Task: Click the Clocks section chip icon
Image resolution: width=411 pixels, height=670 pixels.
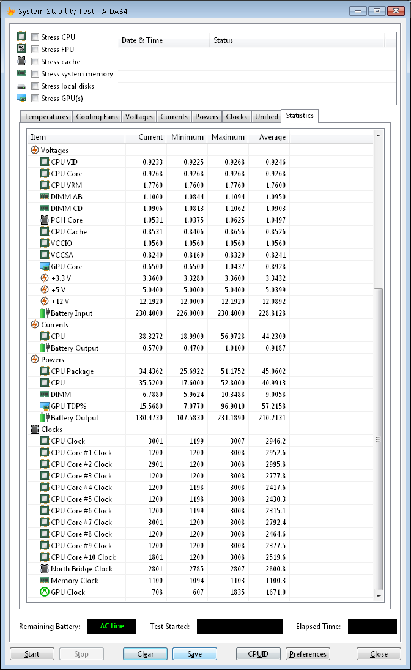Action: click(35, 430)
